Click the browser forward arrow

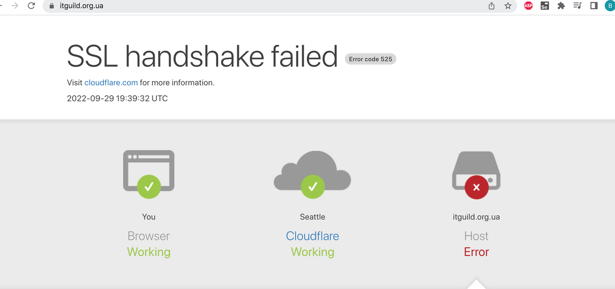[x=15, y=6]
